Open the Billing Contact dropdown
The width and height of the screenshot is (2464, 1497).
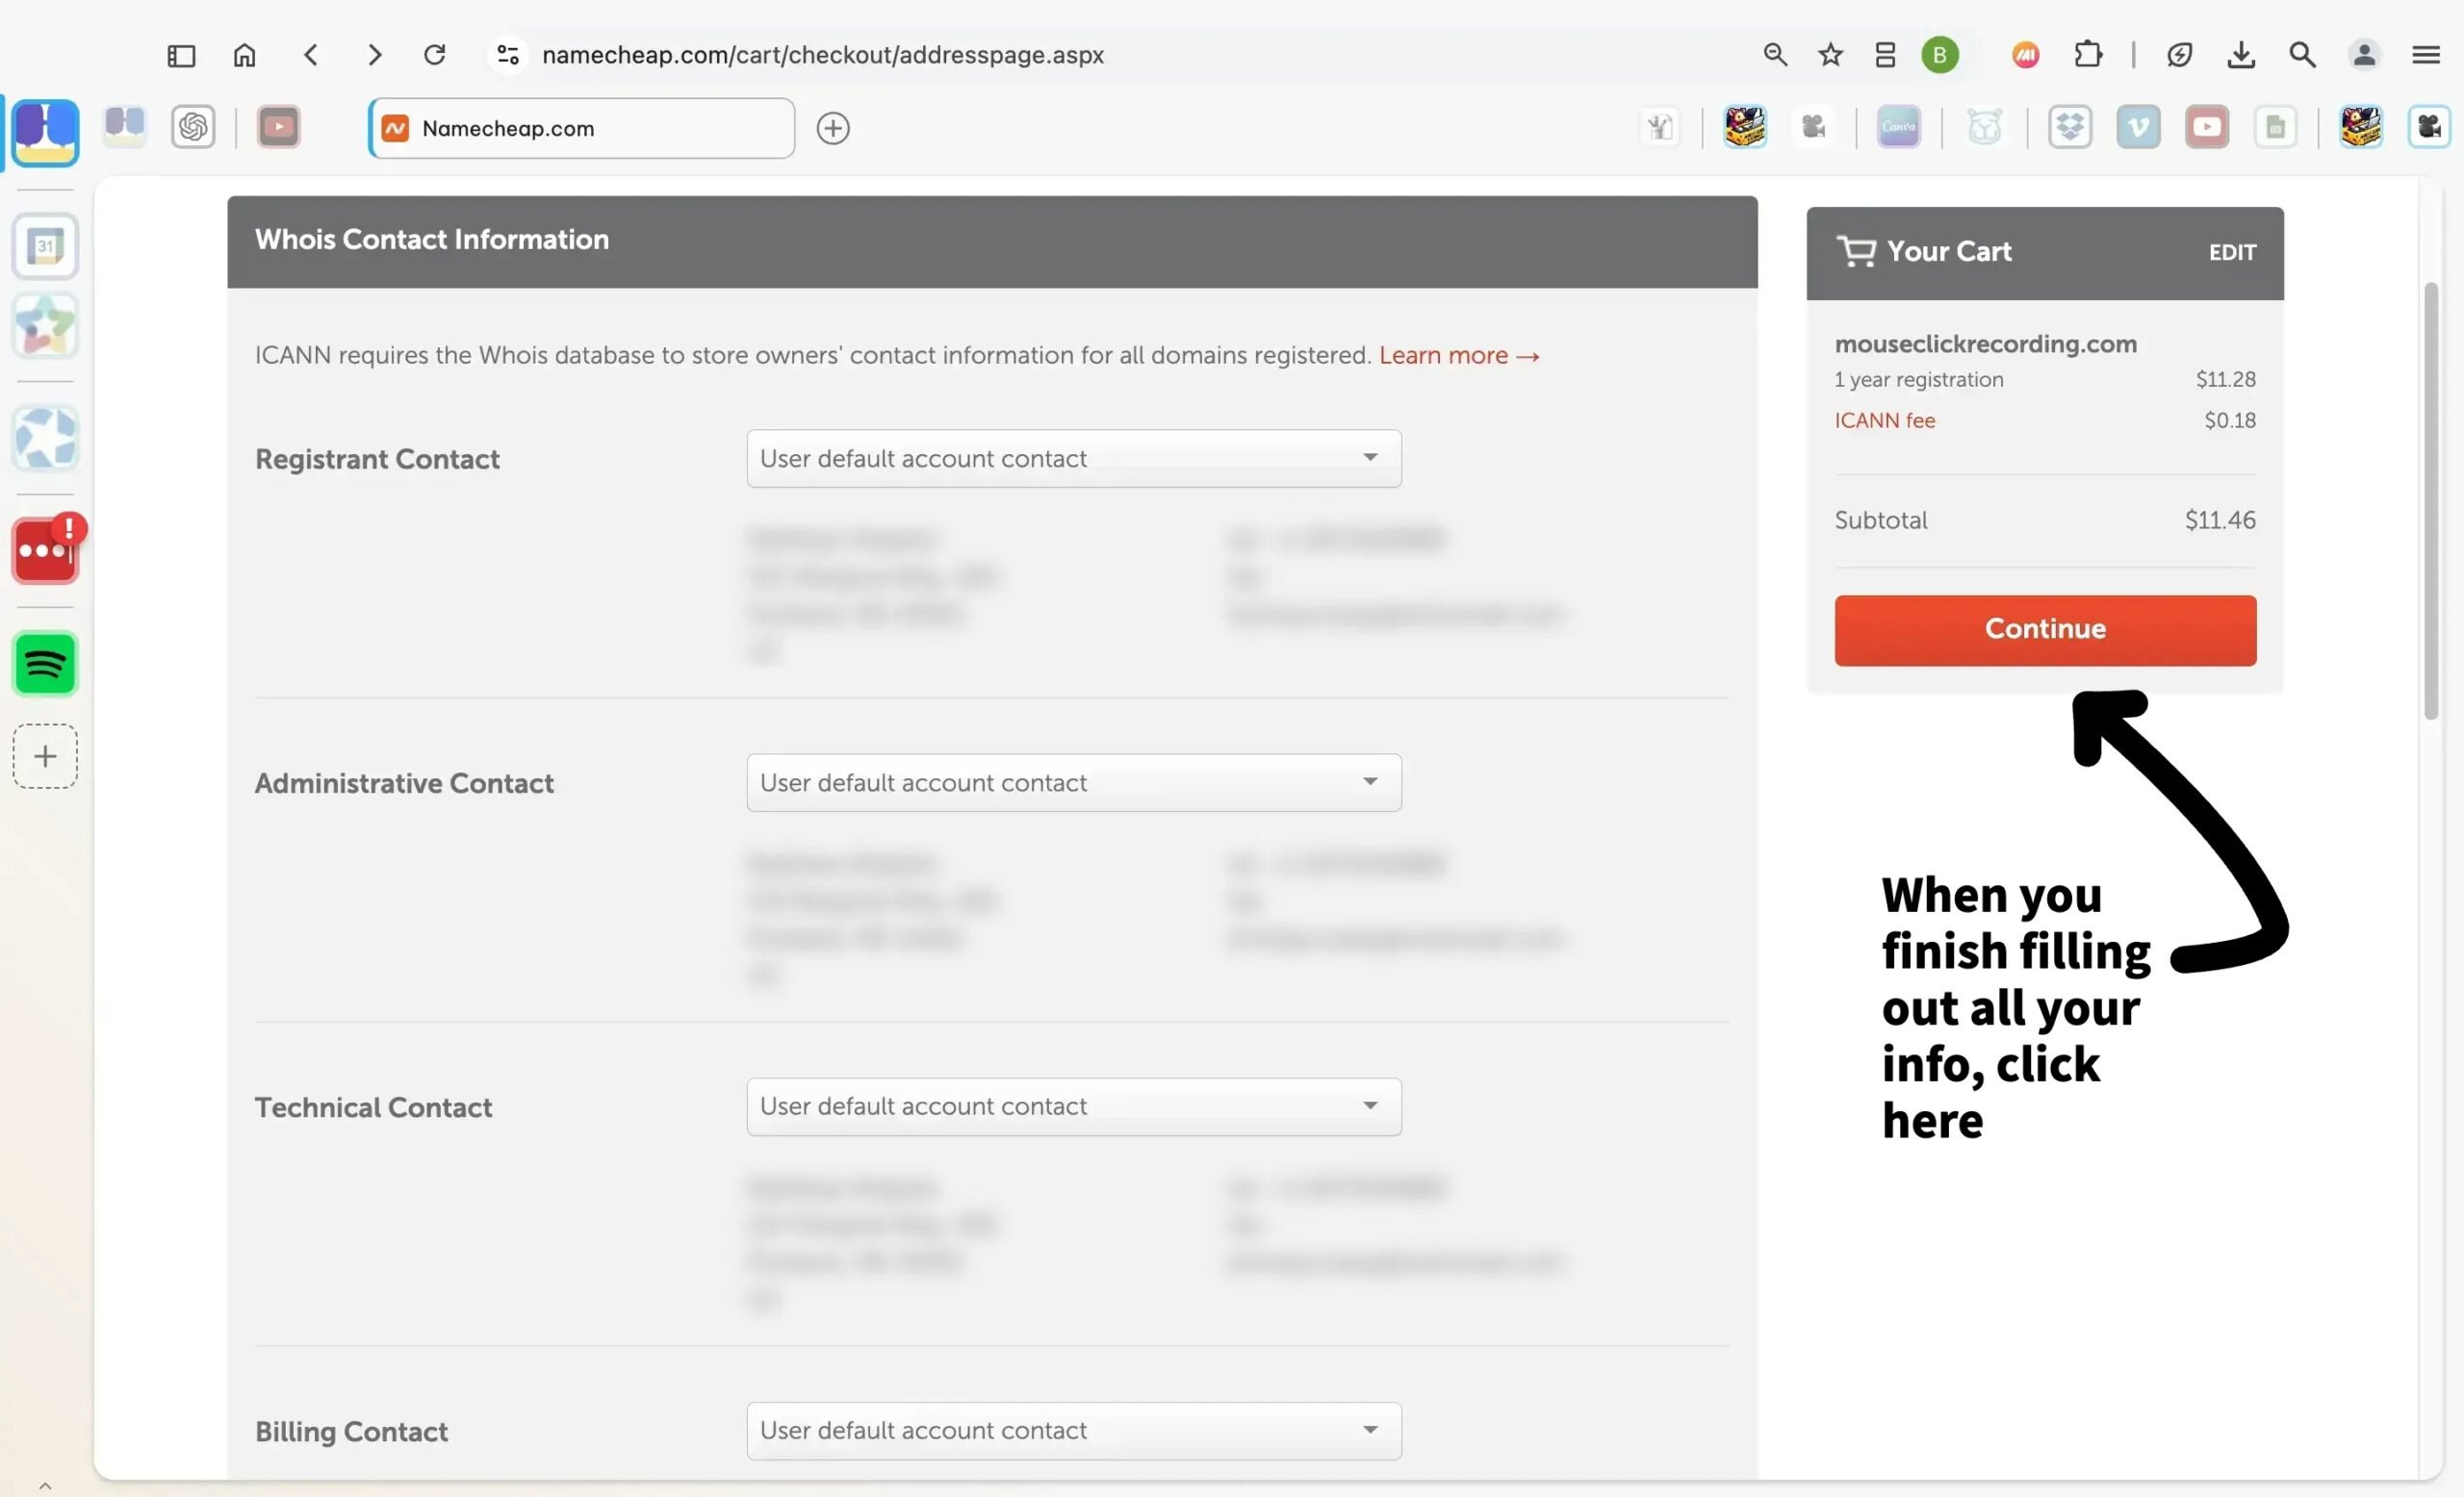1073,1430
